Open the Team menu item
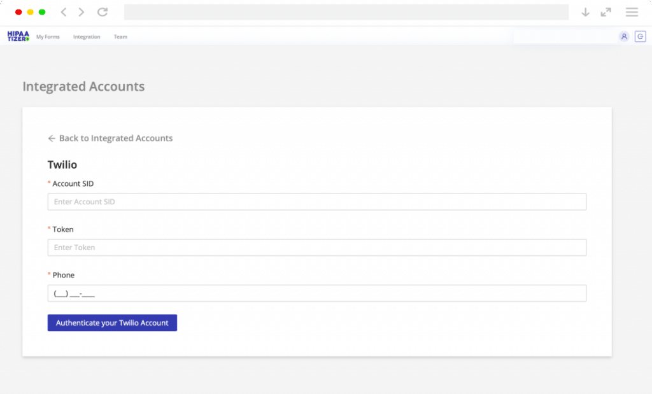This screenshot has width=652, height=394. tap(120, 37)
